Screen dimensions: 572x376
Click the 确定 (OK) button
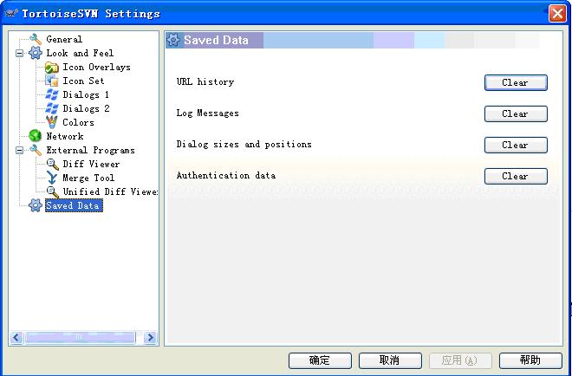coord(320,360)
